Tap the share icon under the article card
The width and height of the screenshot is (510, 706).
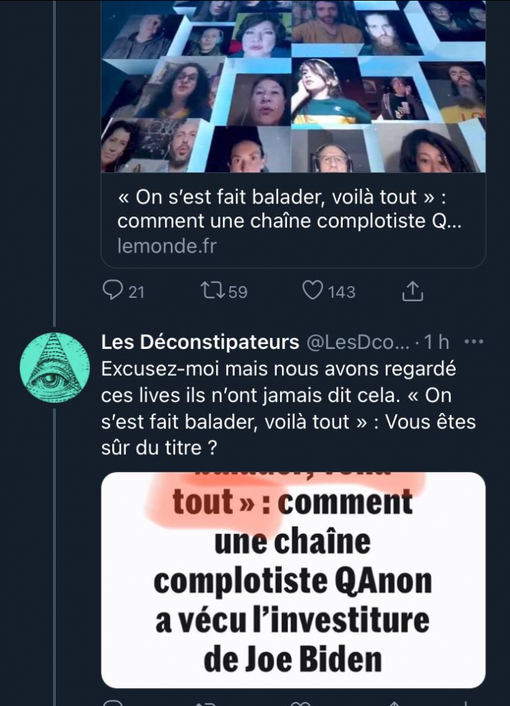coord(412,291)
